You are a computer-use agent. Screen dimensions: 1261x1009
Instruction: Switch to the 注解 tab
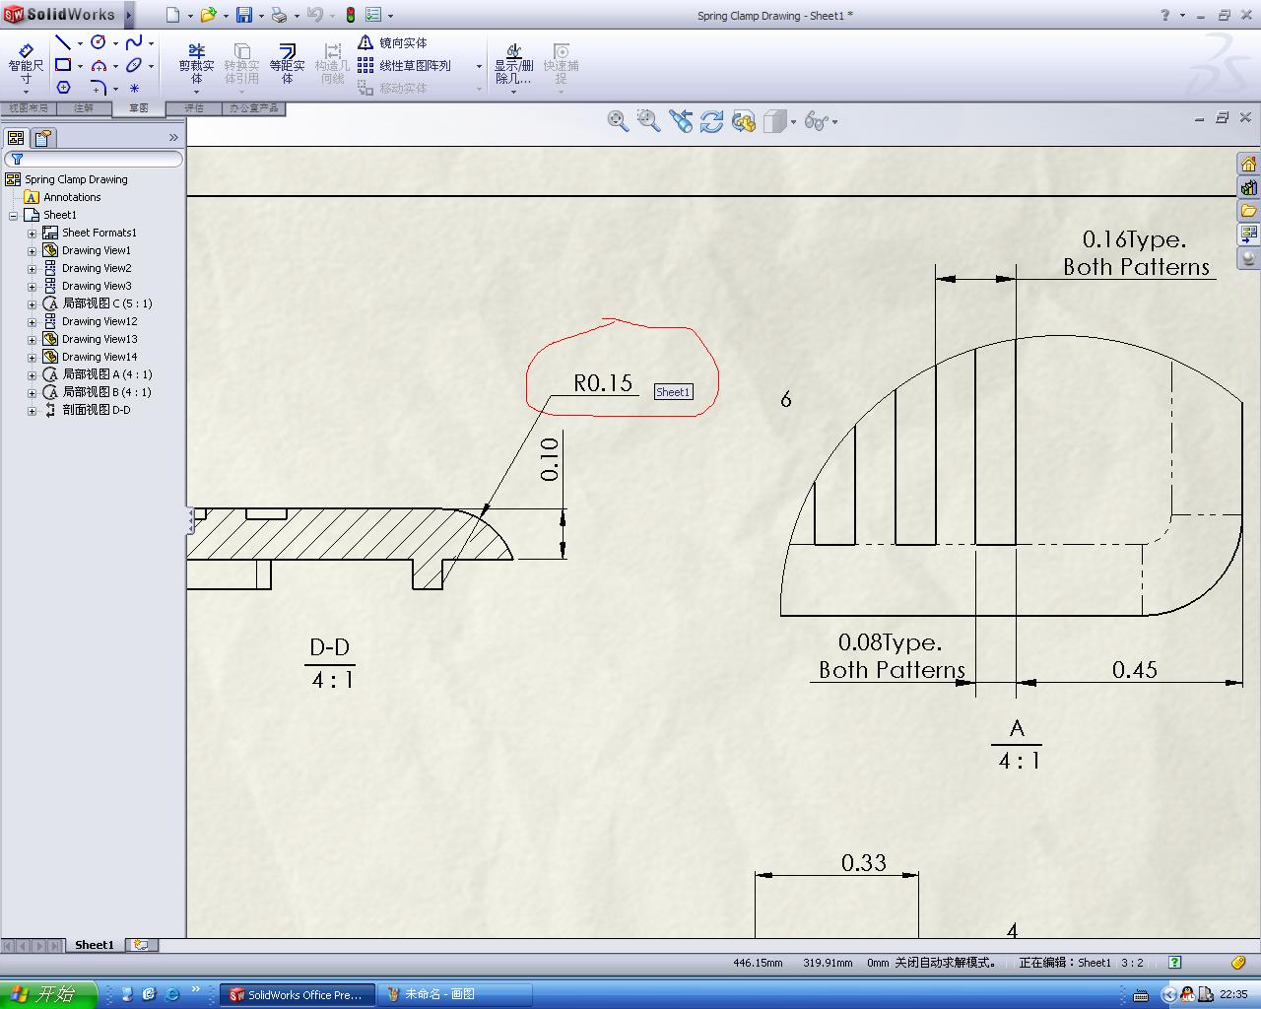(84, 108)
